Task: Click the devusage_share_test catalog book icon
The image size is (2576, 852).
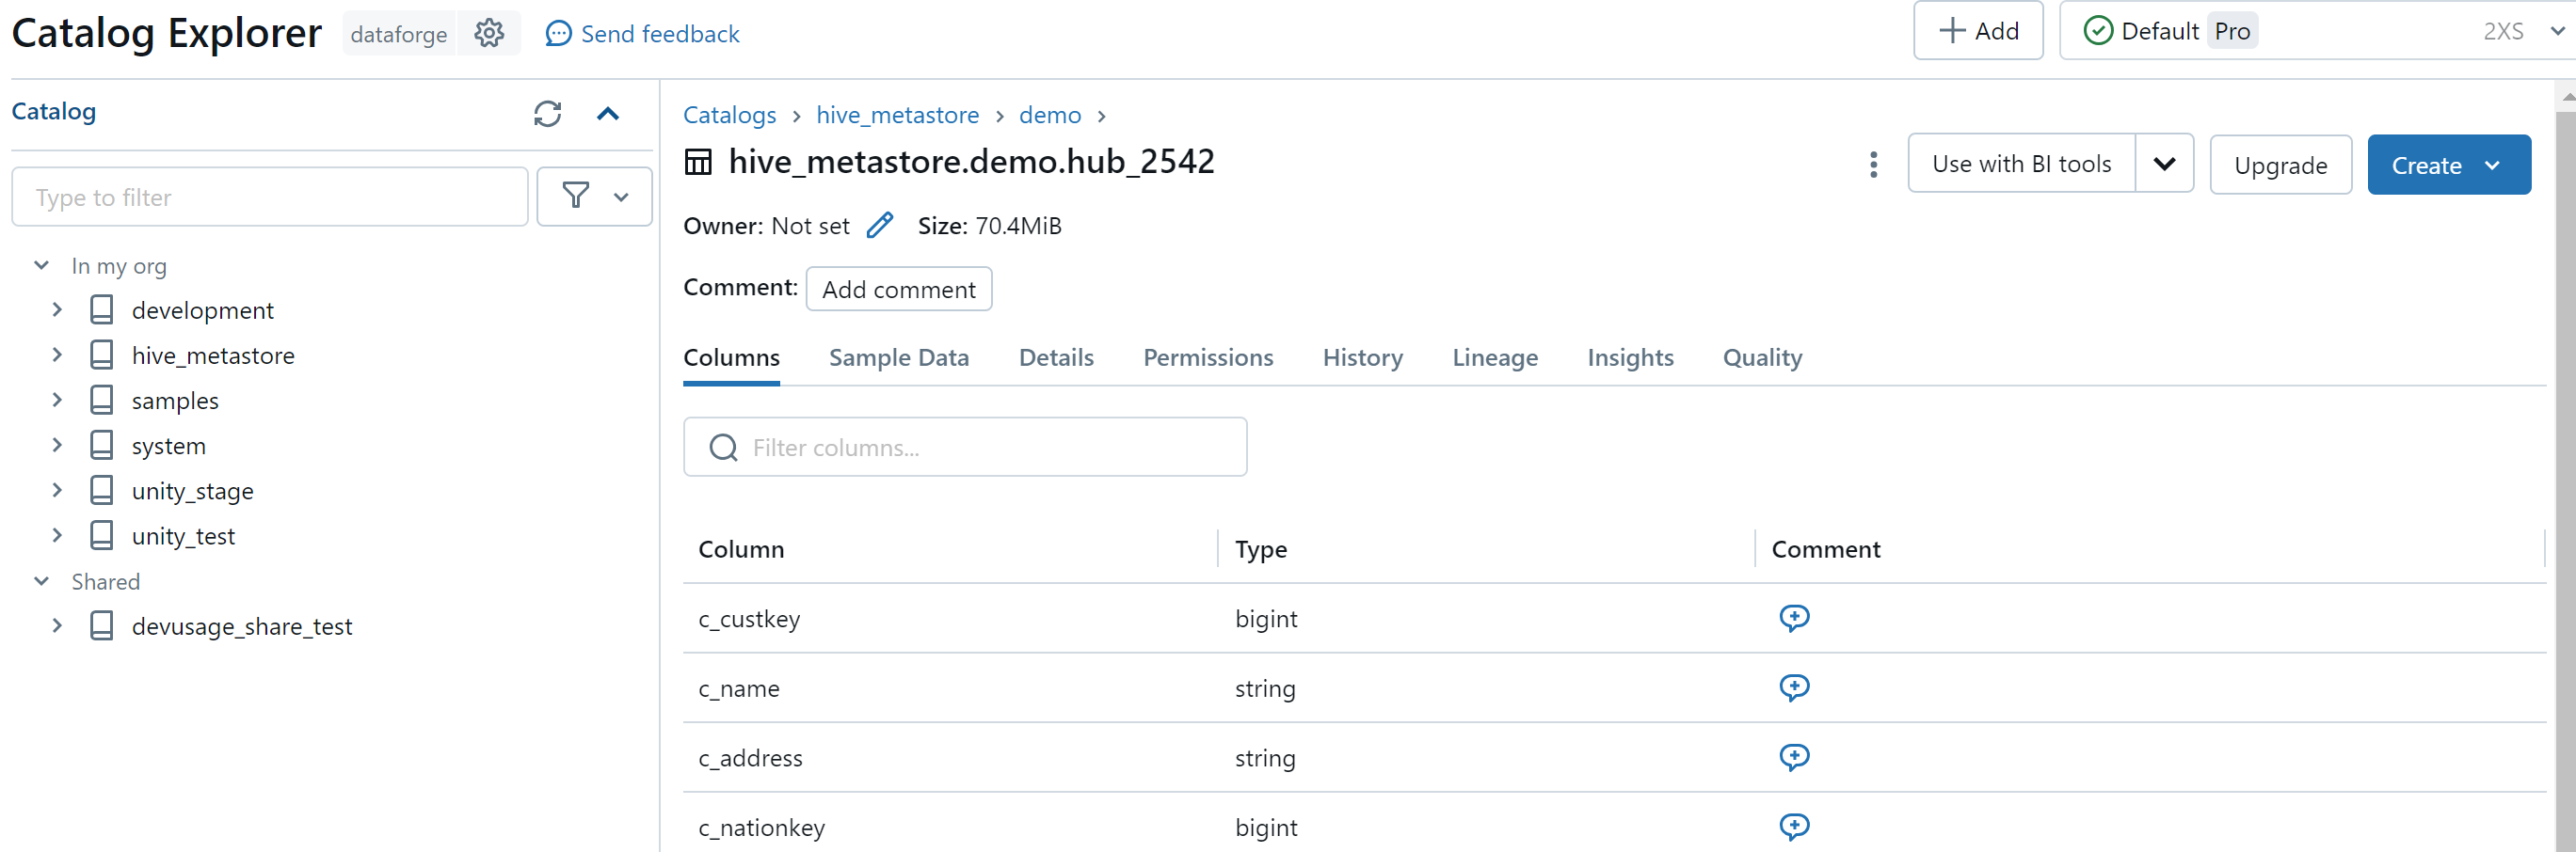Action: pos(102,625)
